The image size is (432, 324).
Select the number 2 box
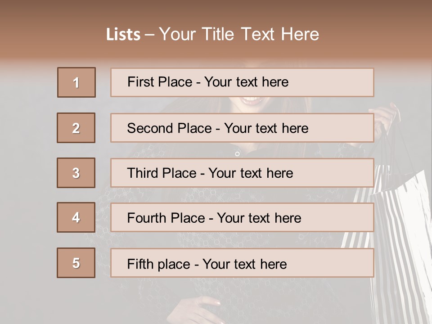point(76,128)
